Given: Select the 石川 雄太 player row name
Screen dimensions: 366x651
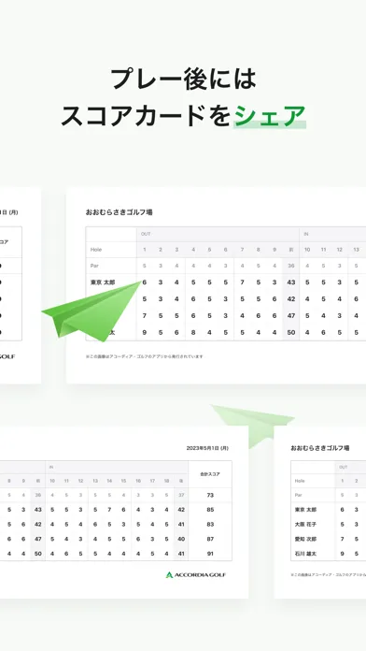Looking at the screenshot, I should coord(305,554).
